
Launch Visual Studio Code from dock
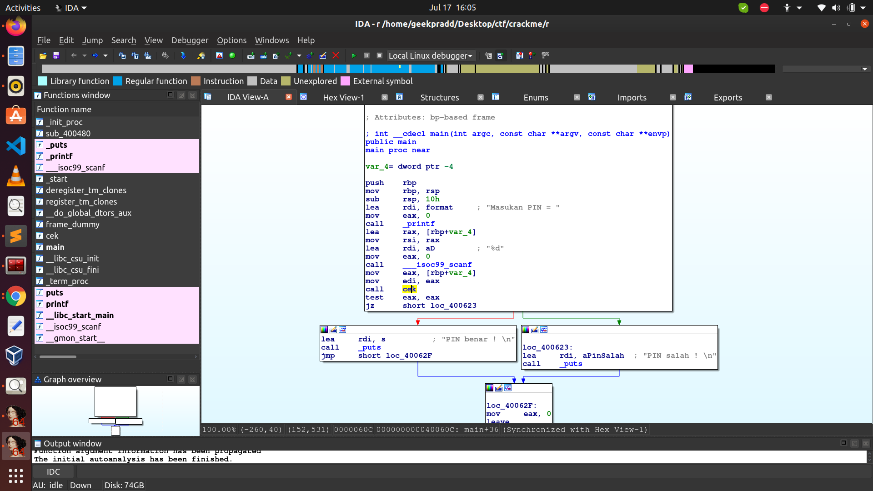(16, 146)
